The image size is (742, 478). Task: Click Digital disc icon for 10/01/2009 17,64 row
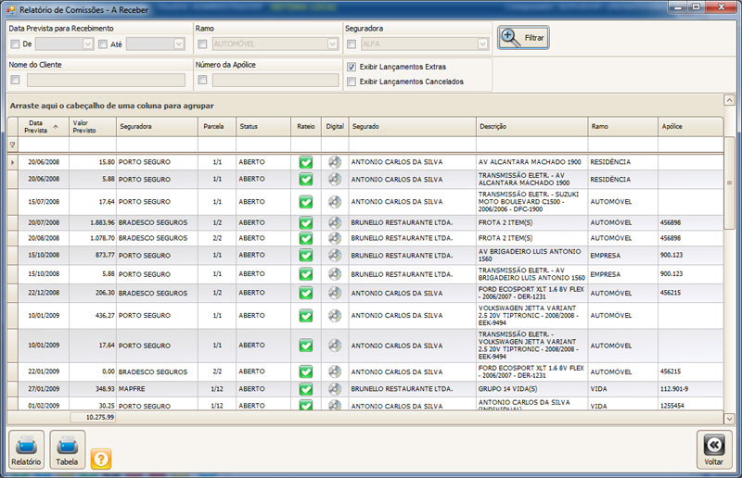pyautogui.click(x=335, y=346)
